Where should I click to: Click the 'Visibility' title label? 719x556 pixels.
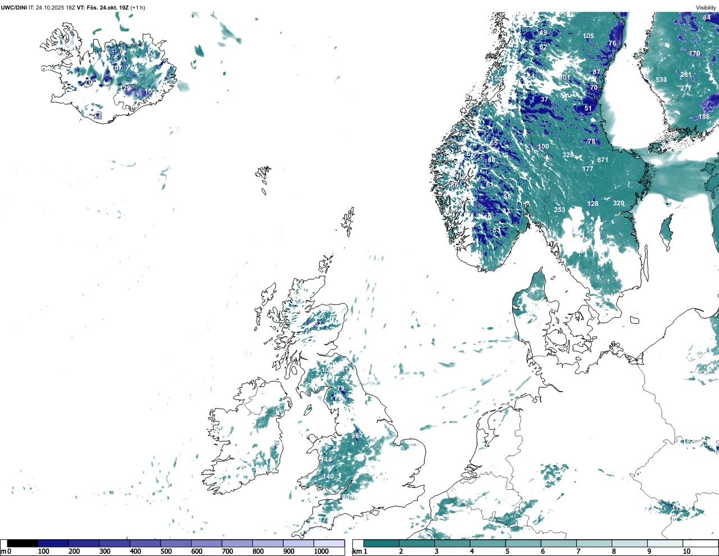tap(706, 8)
